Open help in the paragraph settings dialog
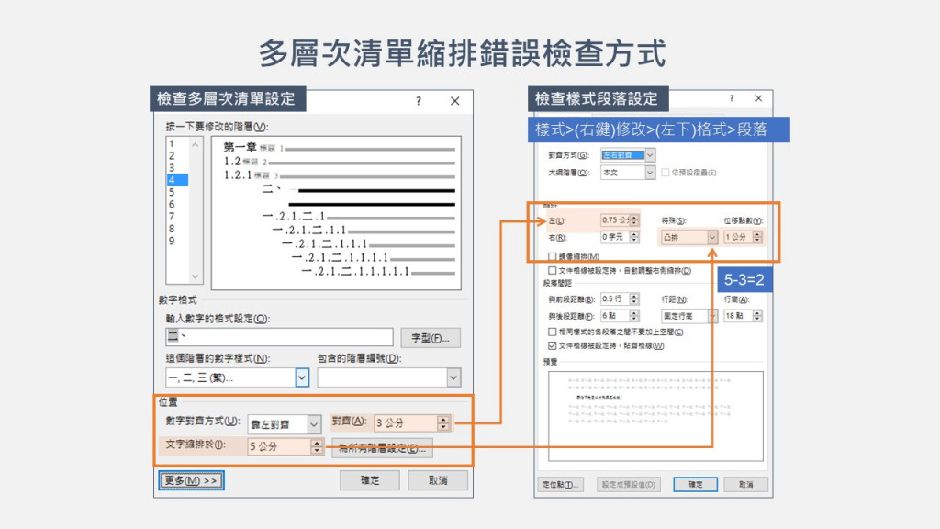Image resolution: width=940 pixels, height=529 pixels. (x=732, y=98)
